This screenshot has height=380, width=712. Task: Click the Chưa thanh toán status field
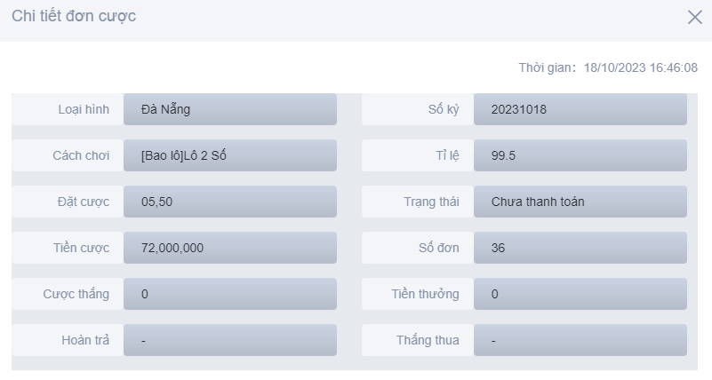pos(580,202)
